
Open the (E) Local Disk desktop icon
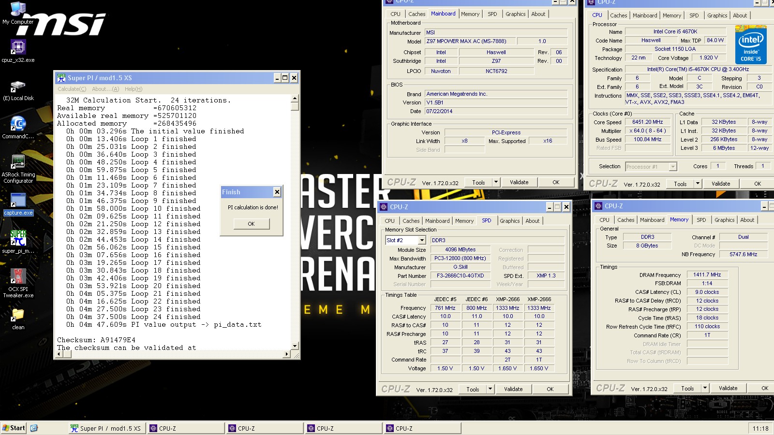coord(18,90)
